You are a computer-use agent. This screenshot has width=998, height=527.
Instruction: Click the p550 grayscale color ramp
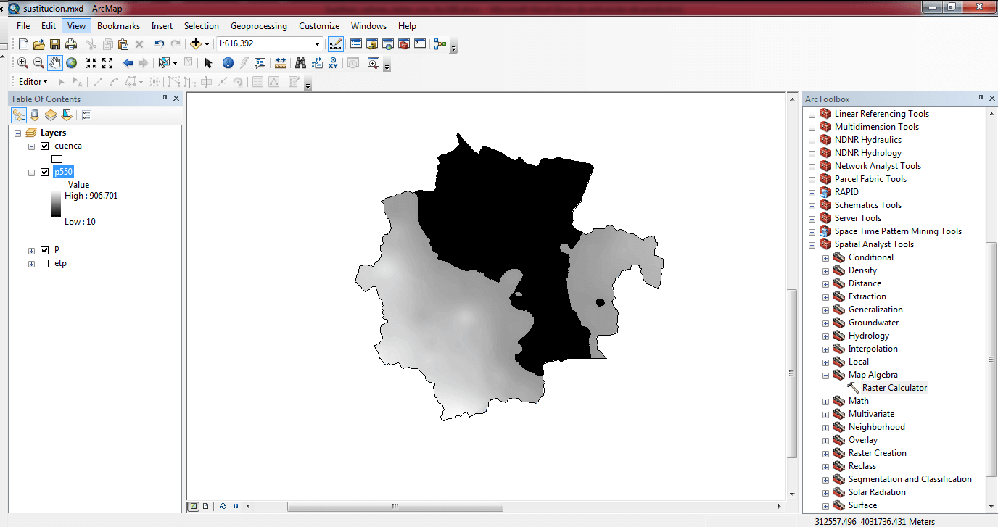tap(57, 205)
